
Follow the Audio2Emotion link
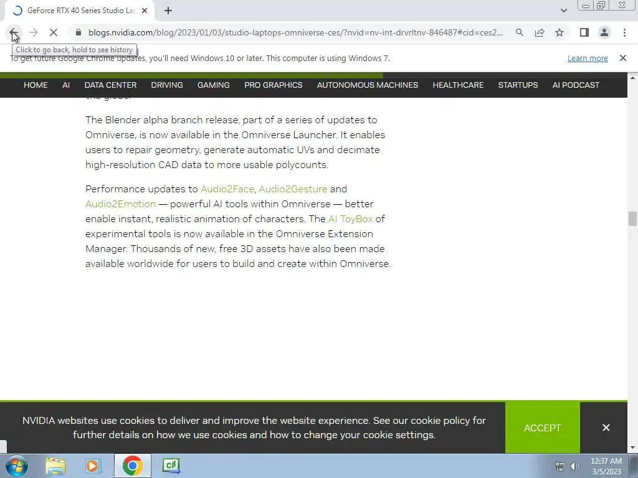pyautogui.click(x=120, y=204)
